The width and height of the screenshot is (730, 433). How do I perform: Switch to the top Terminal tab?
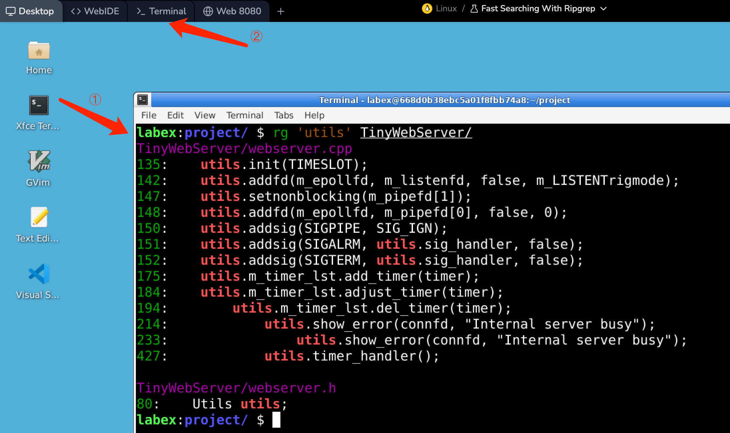click(x=162, y=11)
